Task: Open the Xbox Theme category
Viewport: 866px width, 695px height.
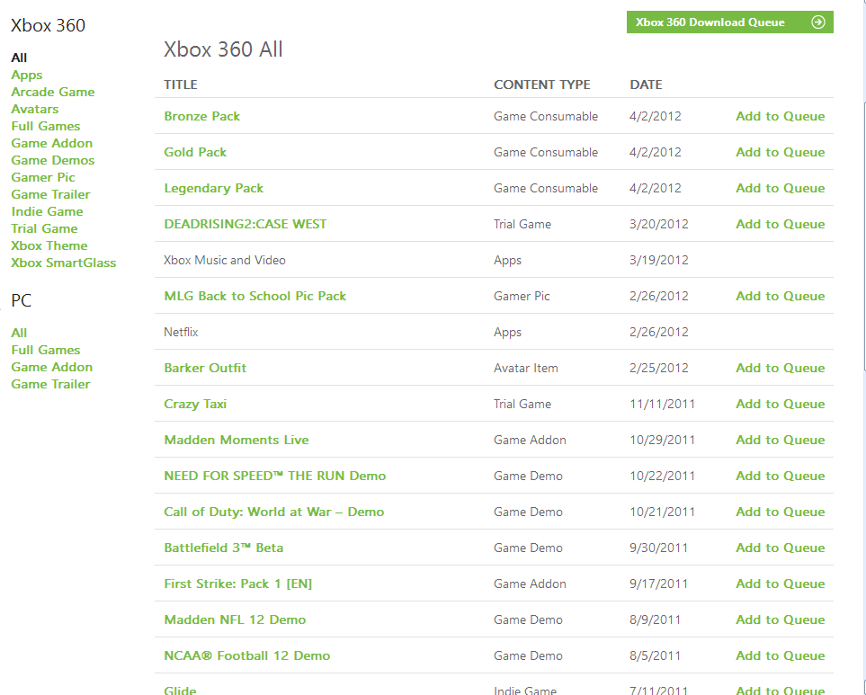Action: (x=49, y=245)
